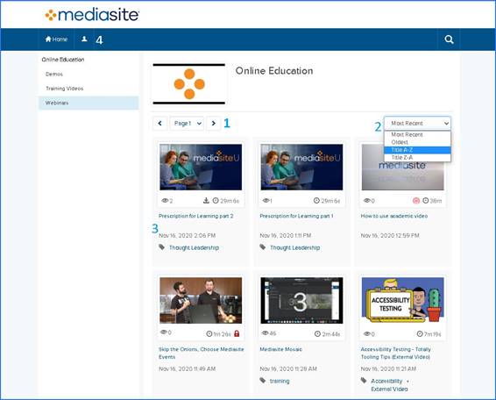Open Accessibility Testing - Totally Tooling Tips
Viewport: 496px width, 400px height.
tap(396, 353)
